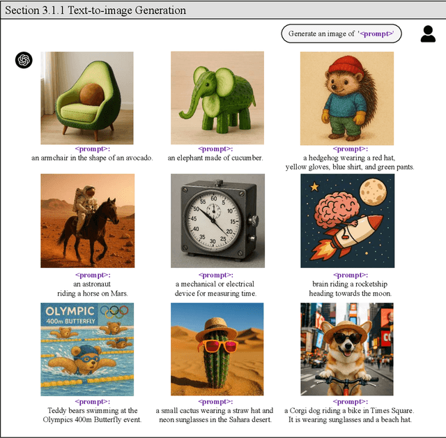Click the teddy bears swimming image
This screenshot has height=438, width=446.
(87, 349)
